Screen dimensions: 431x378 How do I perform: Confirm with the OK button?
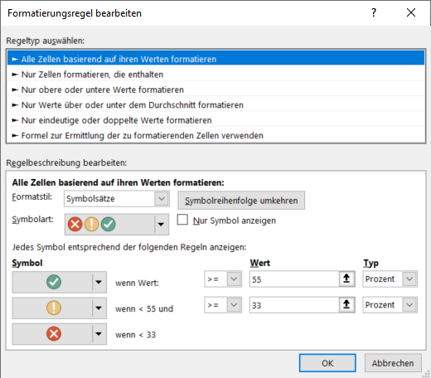point(327,363)
